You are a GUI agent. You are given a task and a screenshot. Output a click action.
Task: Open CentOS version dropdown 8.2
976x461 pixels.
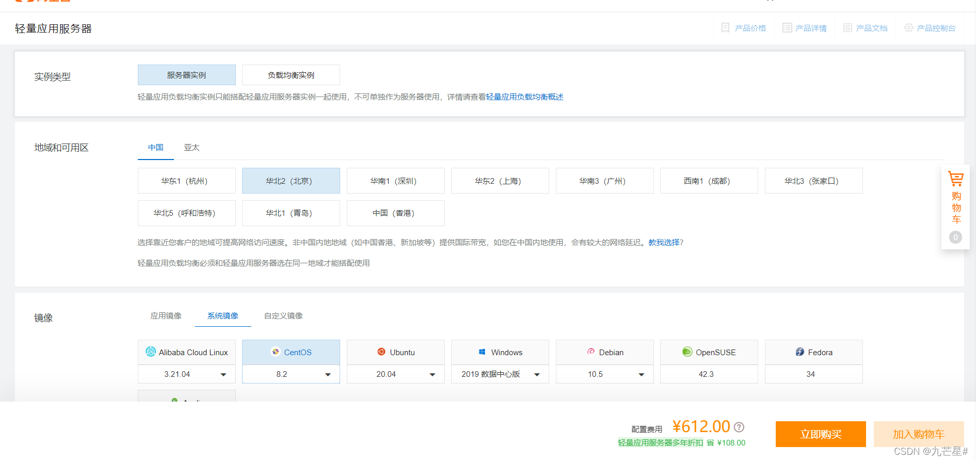coord(291,374)
